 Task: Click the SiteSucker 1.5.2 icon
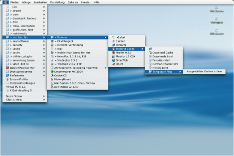coord(52,60)
